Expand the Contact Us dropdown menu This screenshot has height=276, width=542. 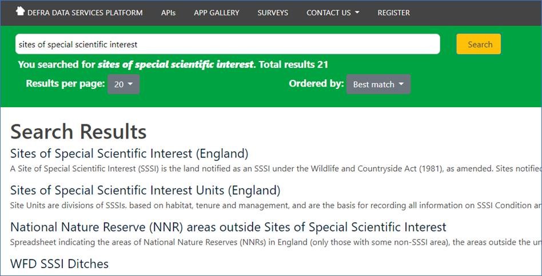point(329,13)
